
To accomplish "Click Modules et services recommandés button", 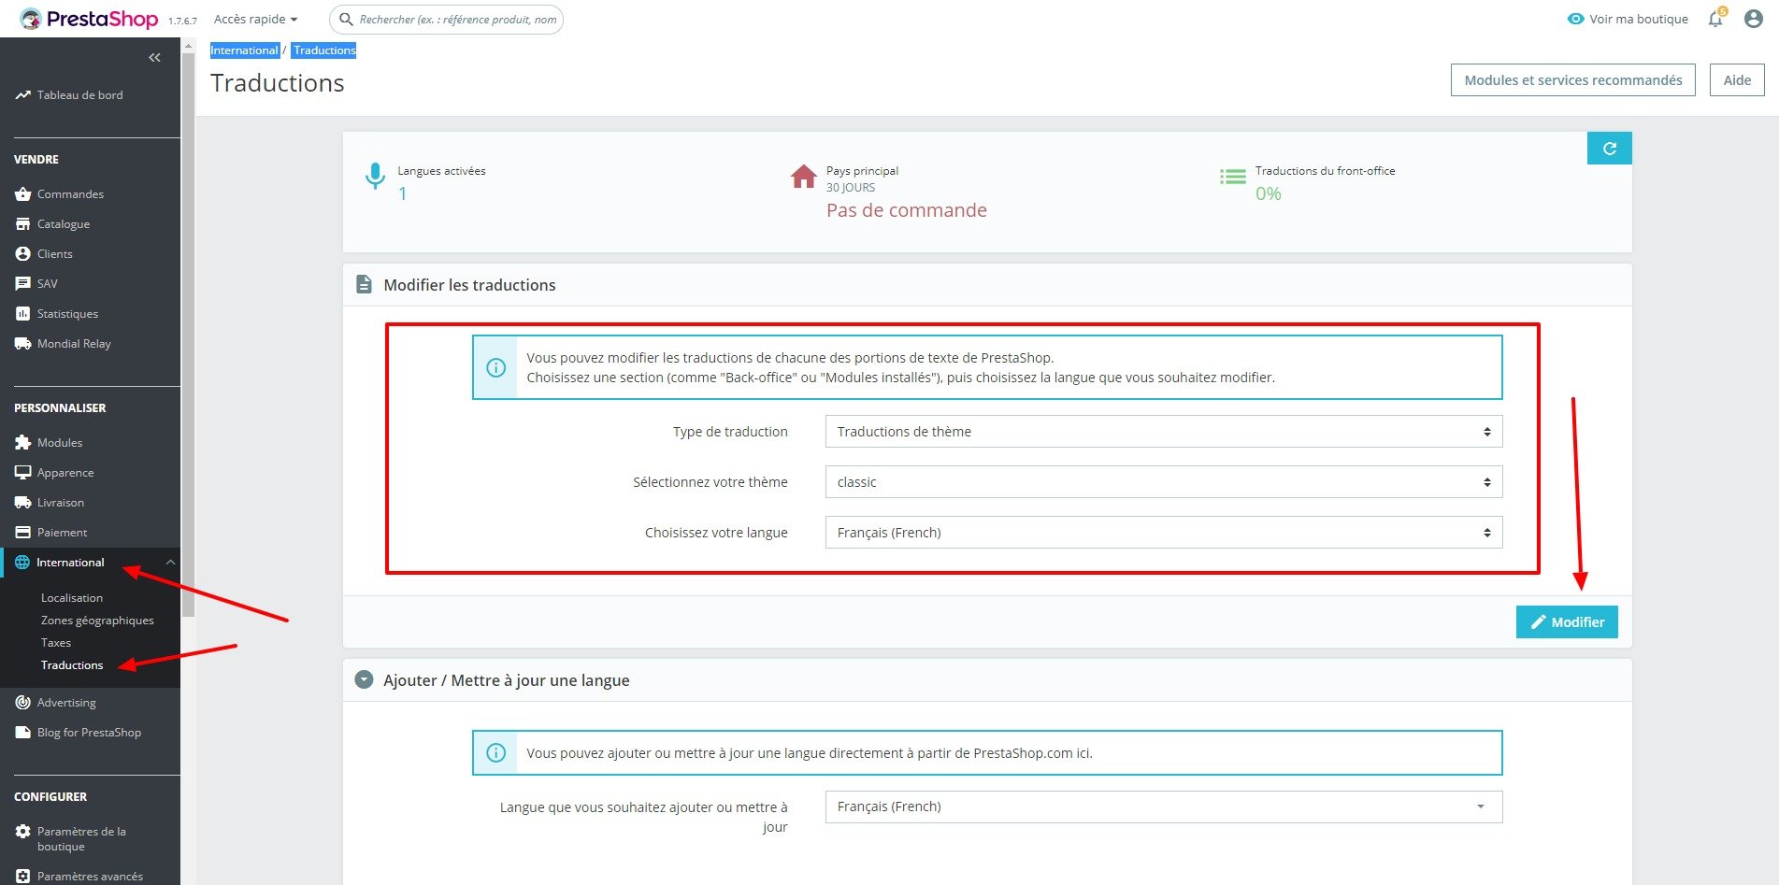I will [x=1573, y=80].
